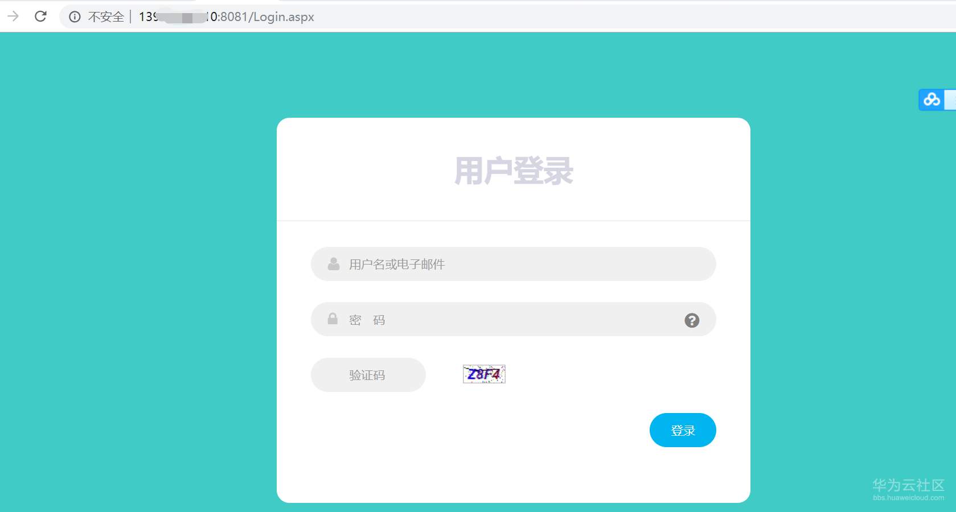Open the site information icon

tap(75, 17)
